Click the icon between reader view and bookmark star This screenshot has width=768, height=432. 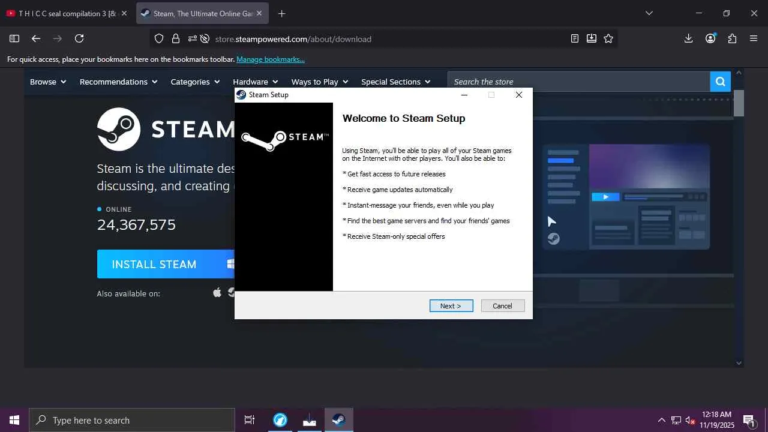point(592,38)
